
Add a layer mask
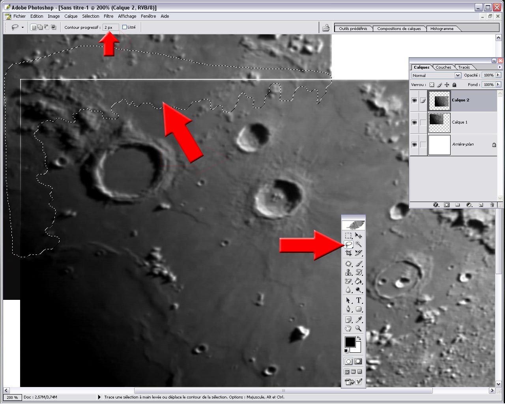[447, 205]
